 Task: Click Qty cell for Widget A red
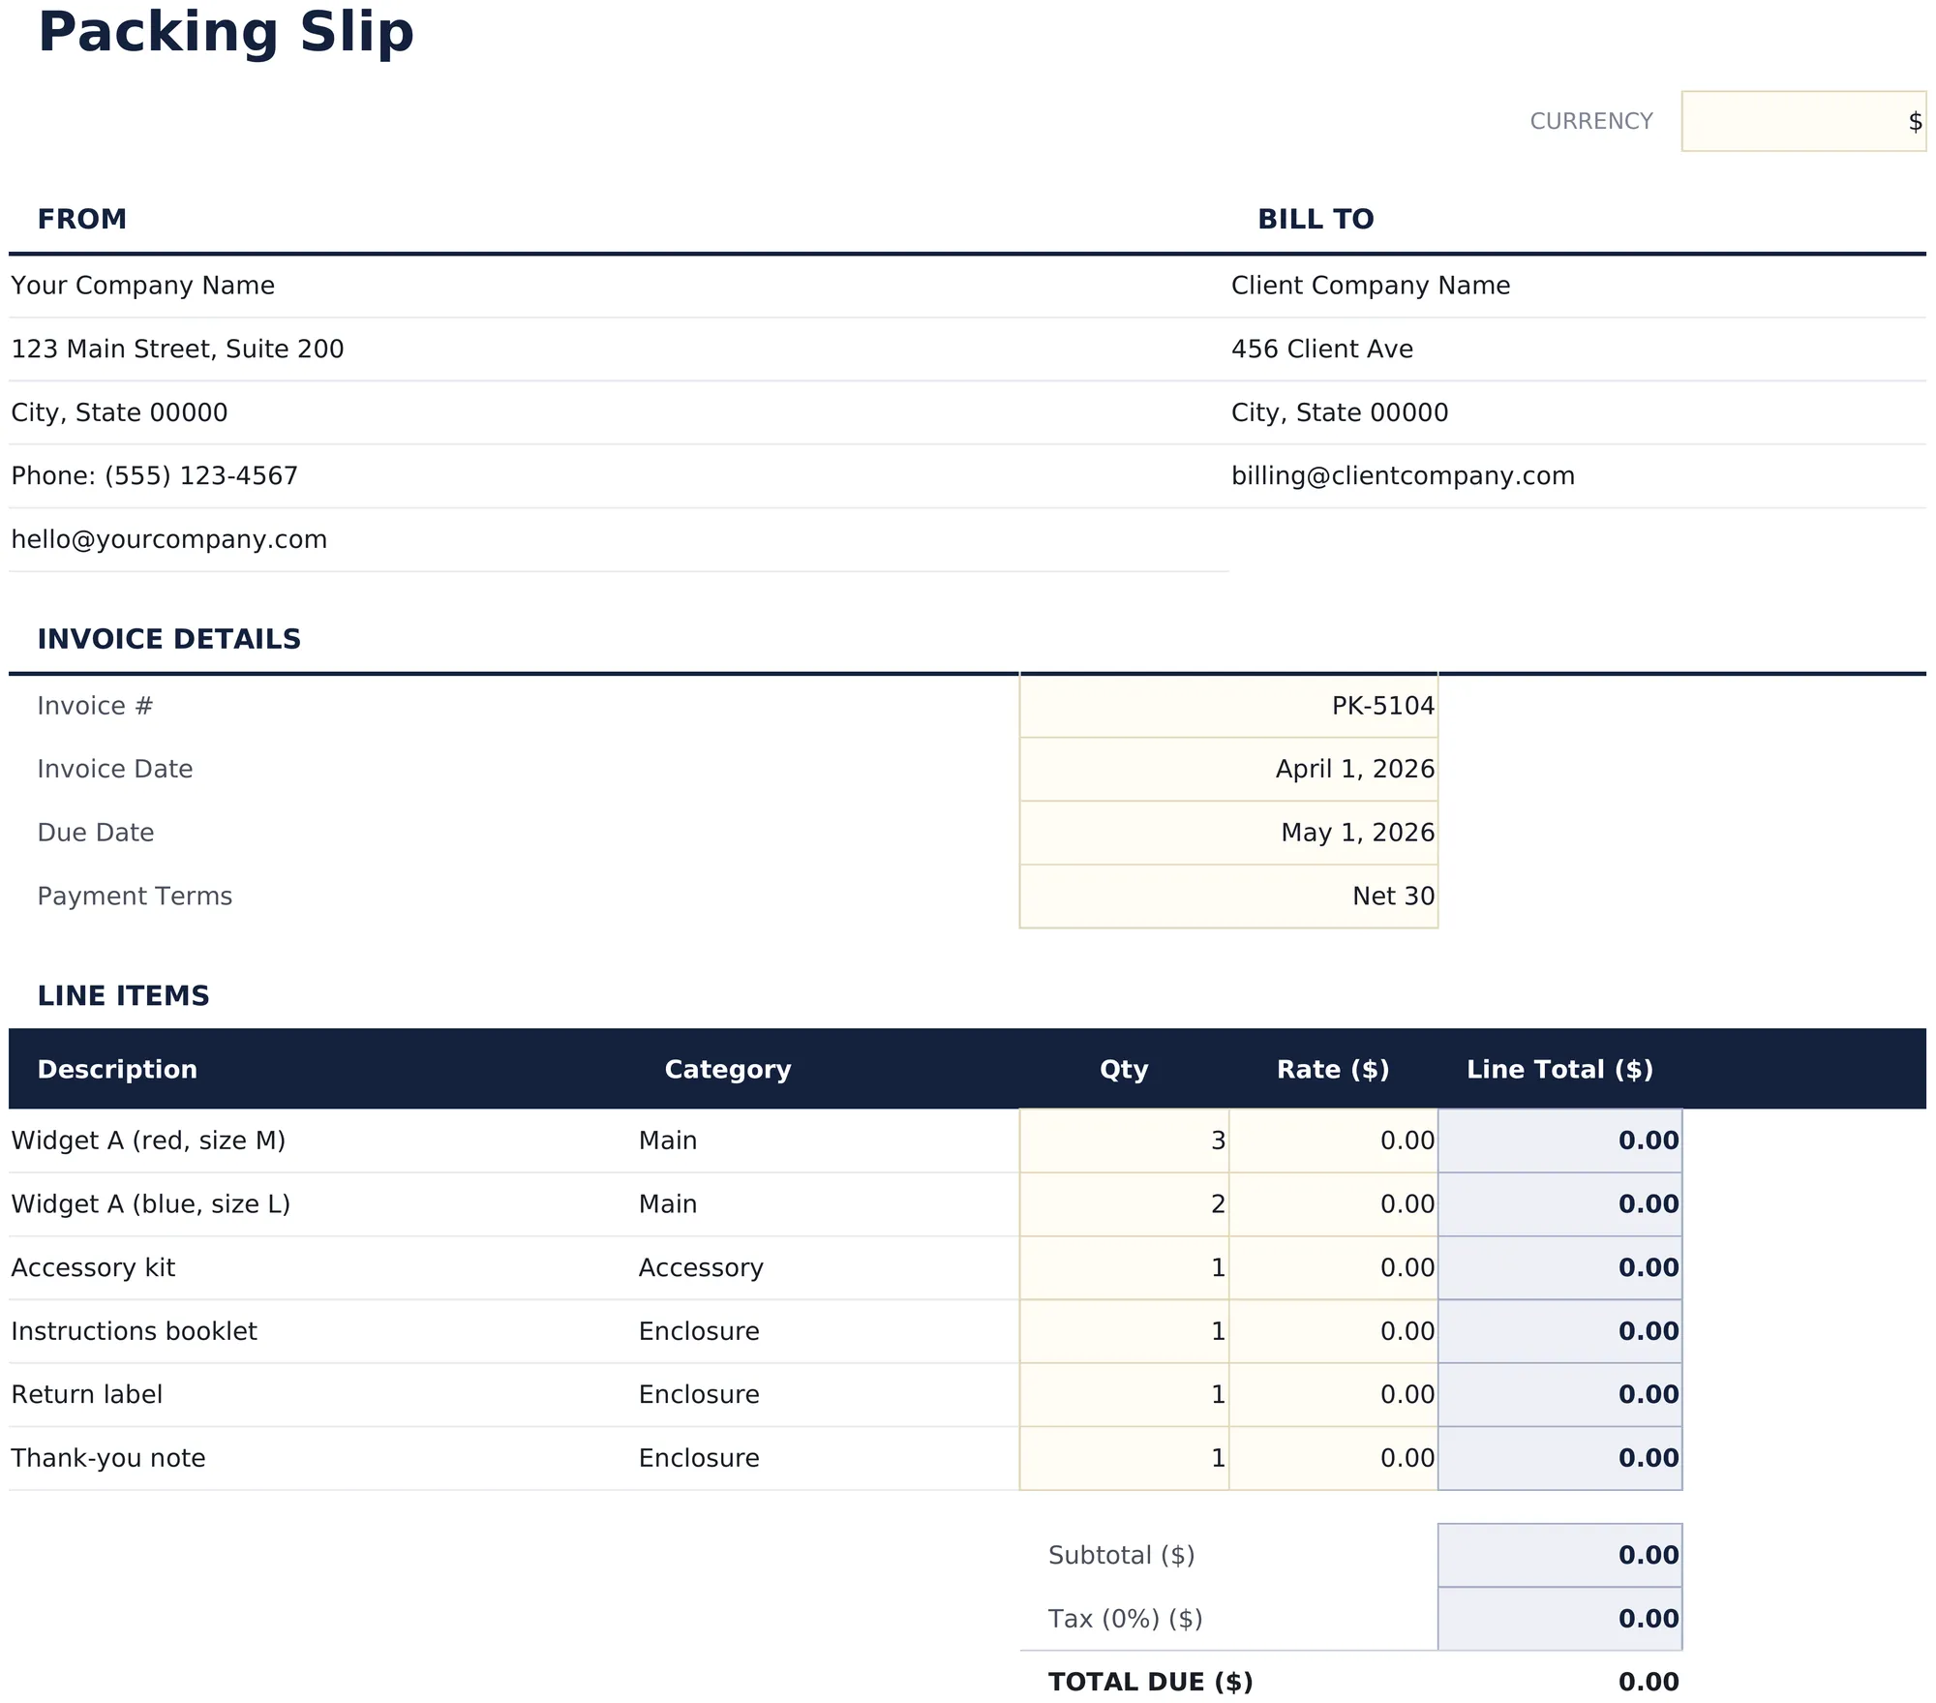click(x=1124, y=1140)
